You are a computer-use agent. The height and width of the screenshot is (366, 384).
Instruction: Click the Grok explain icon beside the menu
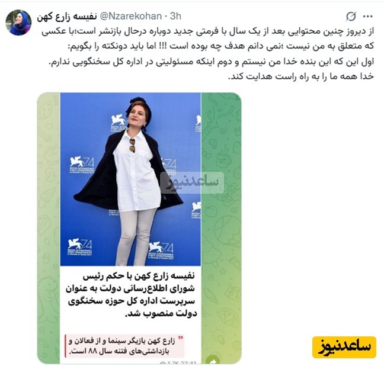351,17
